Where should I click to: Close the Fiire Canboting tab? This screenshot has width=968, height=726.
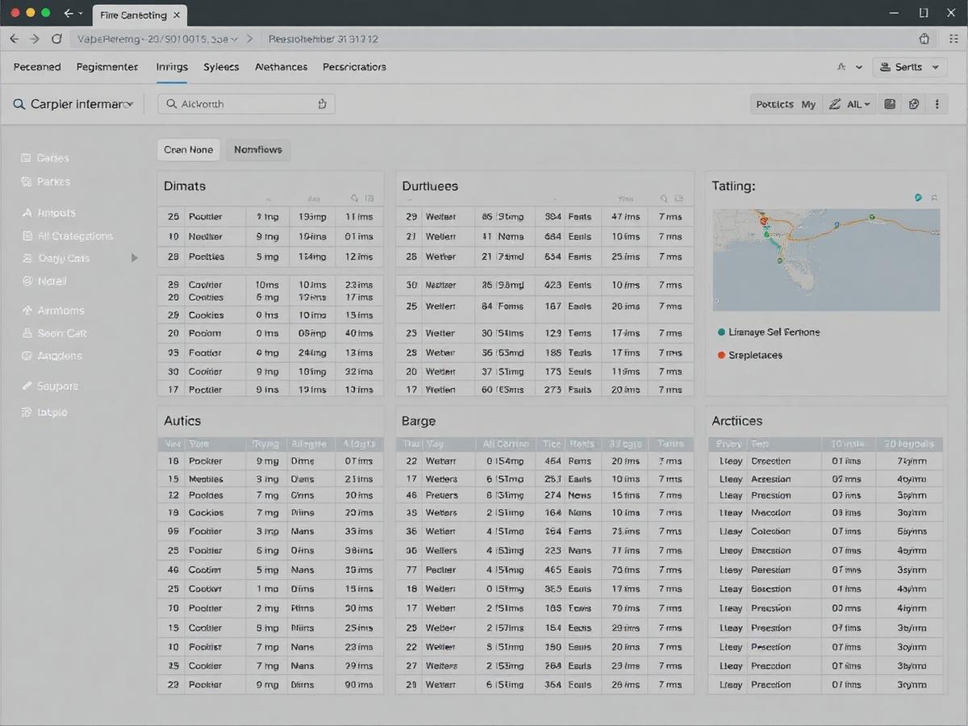point(177,15)
